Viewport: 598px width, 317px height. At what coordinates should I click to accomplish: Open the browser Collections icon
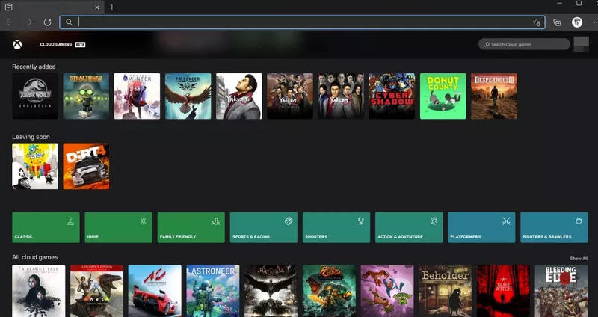tap(557, 22)
